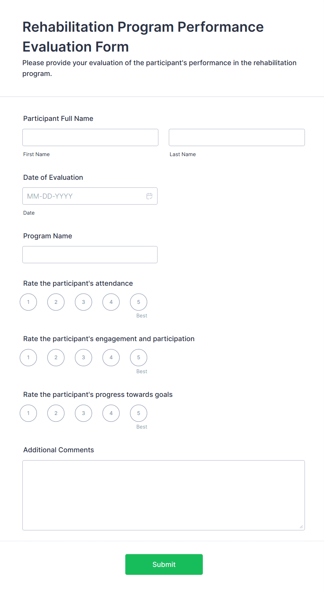The width and height of the screenshot is (324, 592).
Task: Select 5 Best for attendance rating
Action: click(x=138, y=302)
